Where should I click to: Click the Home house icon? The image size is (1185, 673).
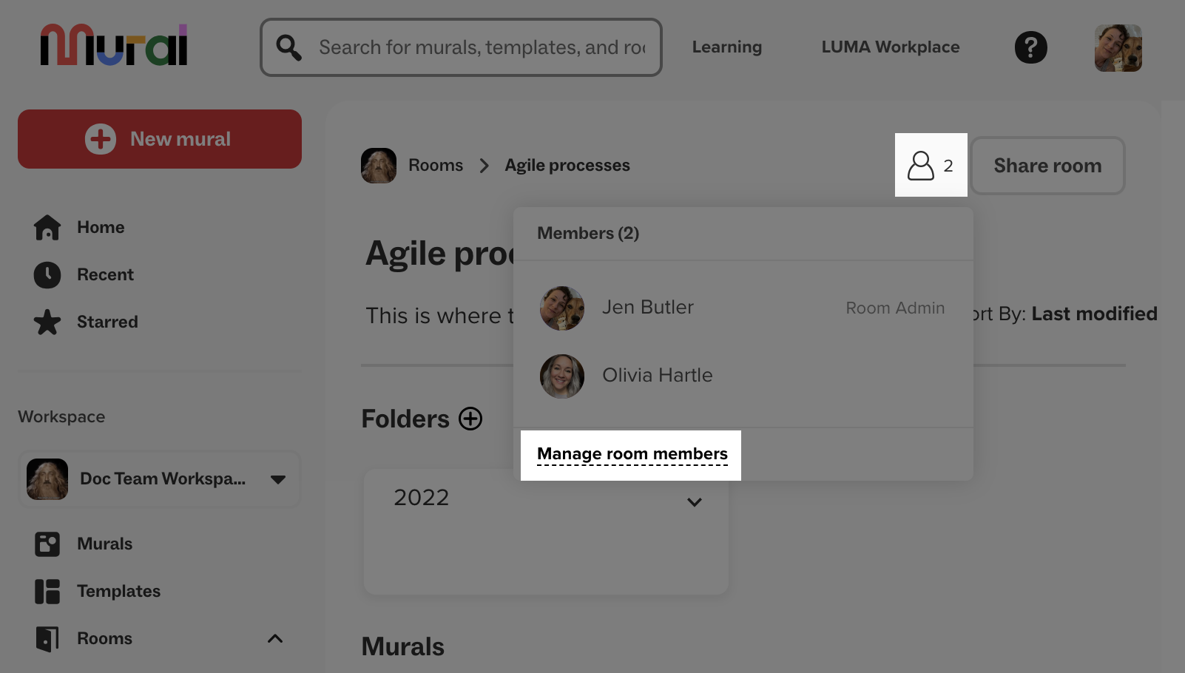point(47,227)
